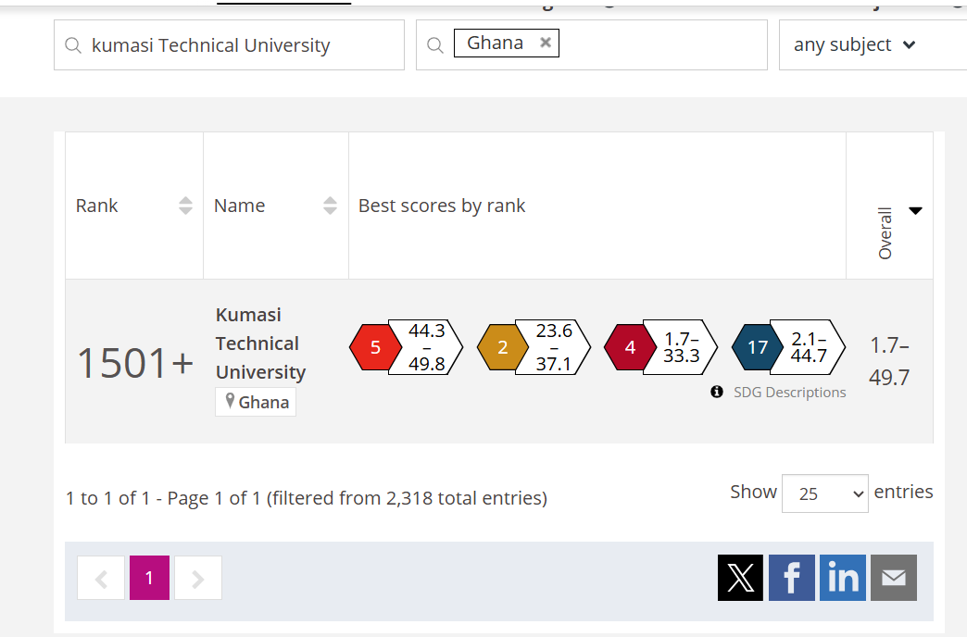Open the 'any subject' dropdown
This screenshot has width=967, height=637.
coord(854,44)
